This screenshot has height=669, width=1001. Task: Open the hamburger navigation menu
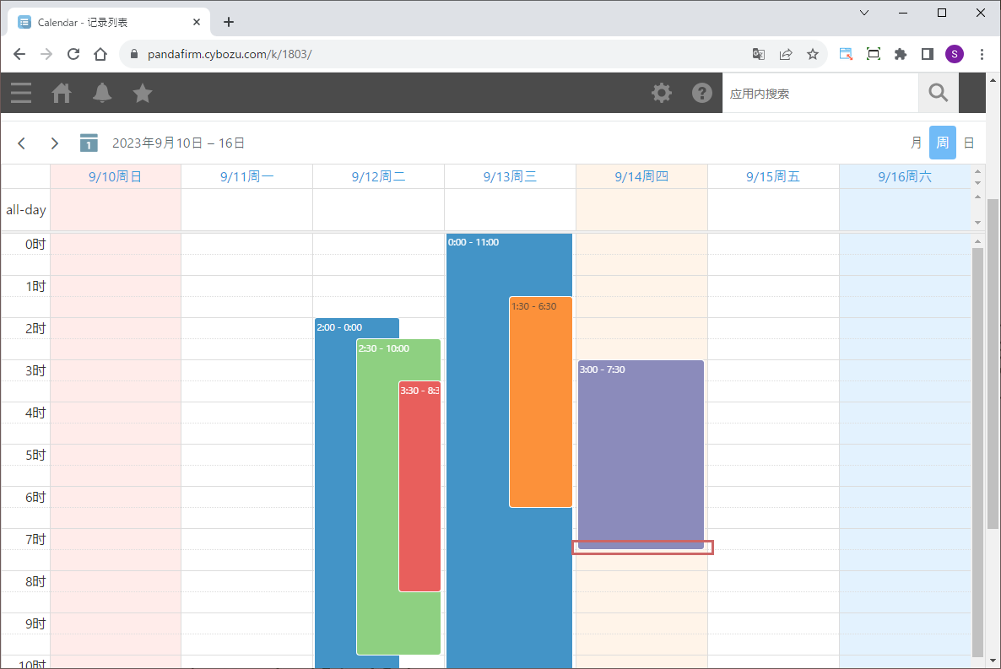pos(21,93)
